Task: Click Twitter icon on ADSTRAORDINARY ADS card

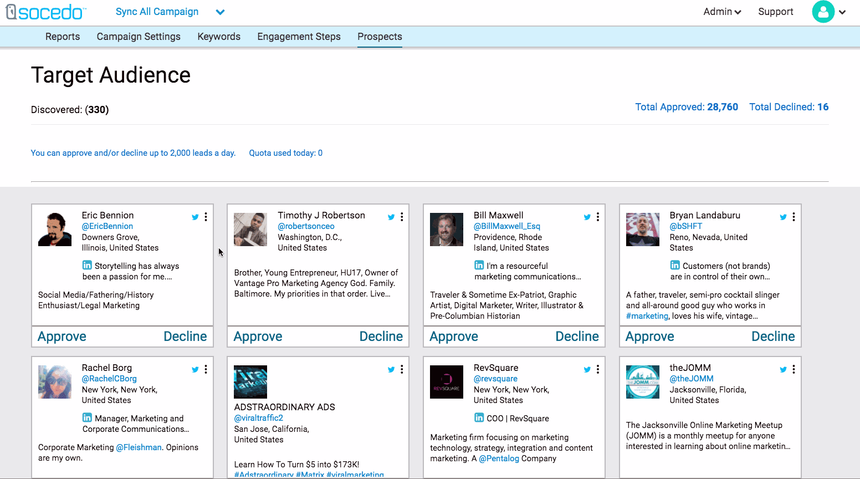Action: [391, 370]
